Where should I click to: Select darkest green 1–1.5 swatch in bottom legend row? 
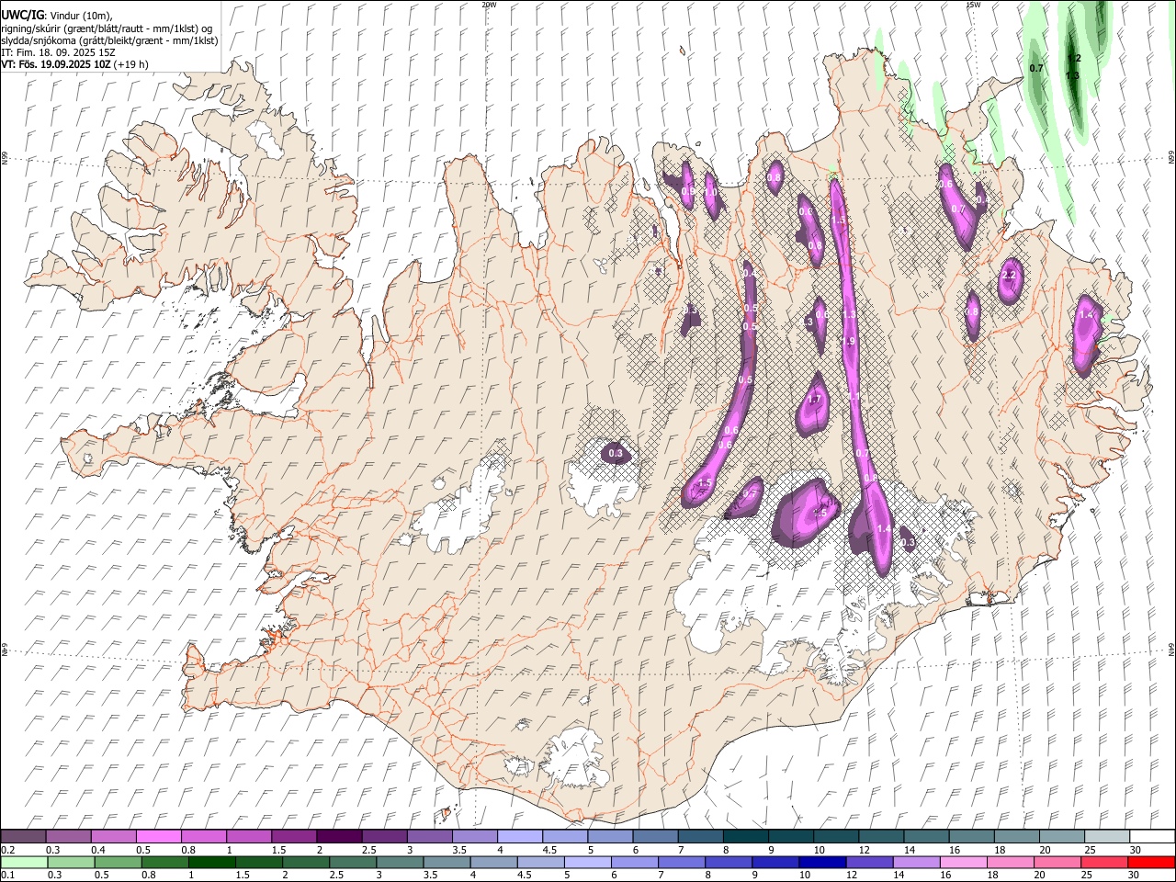point(213,862)
